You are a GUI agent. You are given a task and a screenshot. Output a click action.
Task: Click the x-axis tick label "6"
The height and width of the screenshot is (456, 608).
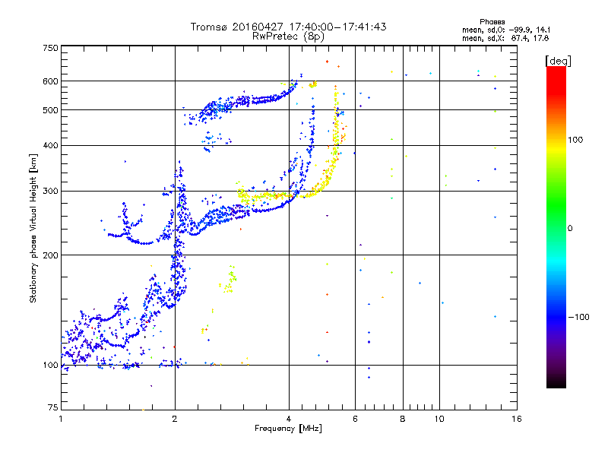(355, 419)
